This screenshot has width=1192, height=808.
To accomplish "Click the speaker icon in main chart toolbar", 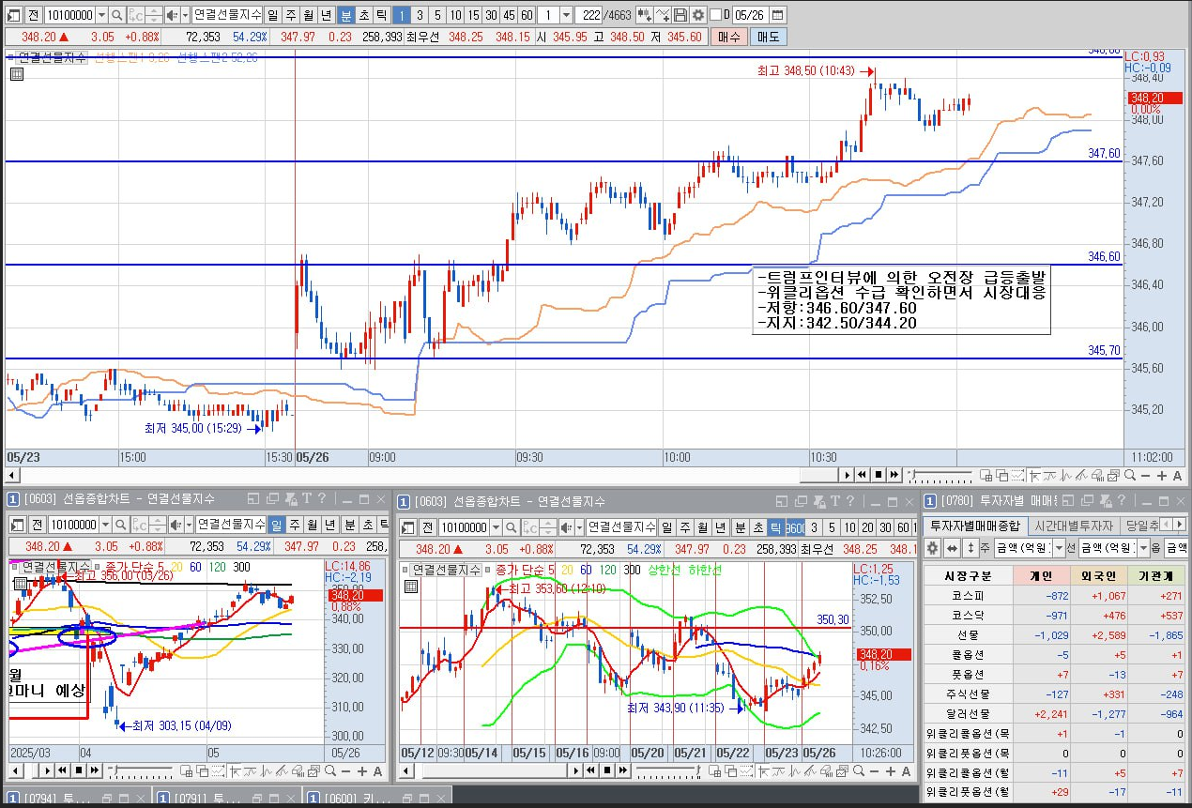I will tap(171, 15).
